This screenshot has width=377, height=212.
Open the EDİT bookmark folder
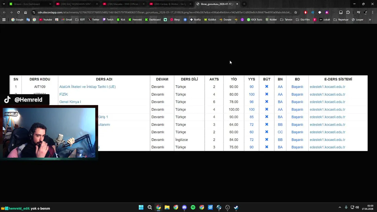(80, 20)
